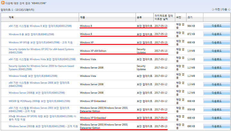Open Windows Vista용 보안 업데이트(KB4012598) link
The width and height of the screenshot is (231, 131).
click(33, 76)
